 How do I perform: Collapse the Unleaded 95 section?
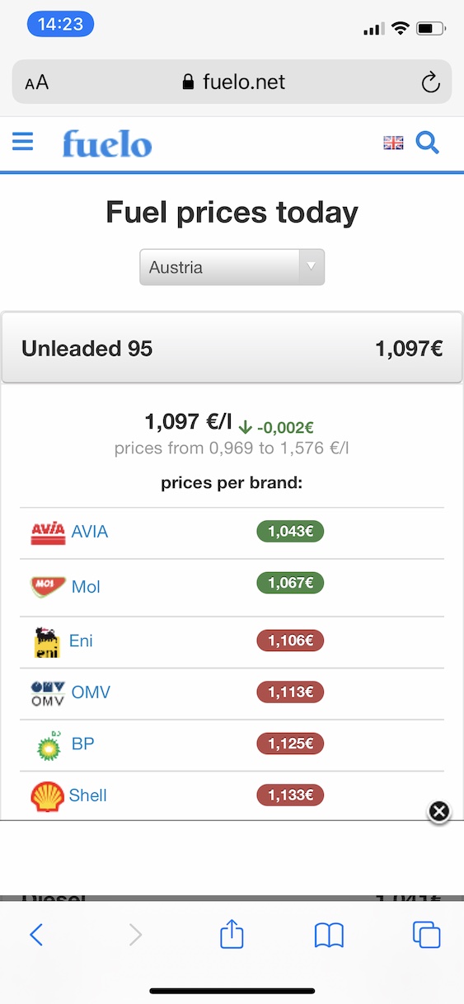coord(232,348)
